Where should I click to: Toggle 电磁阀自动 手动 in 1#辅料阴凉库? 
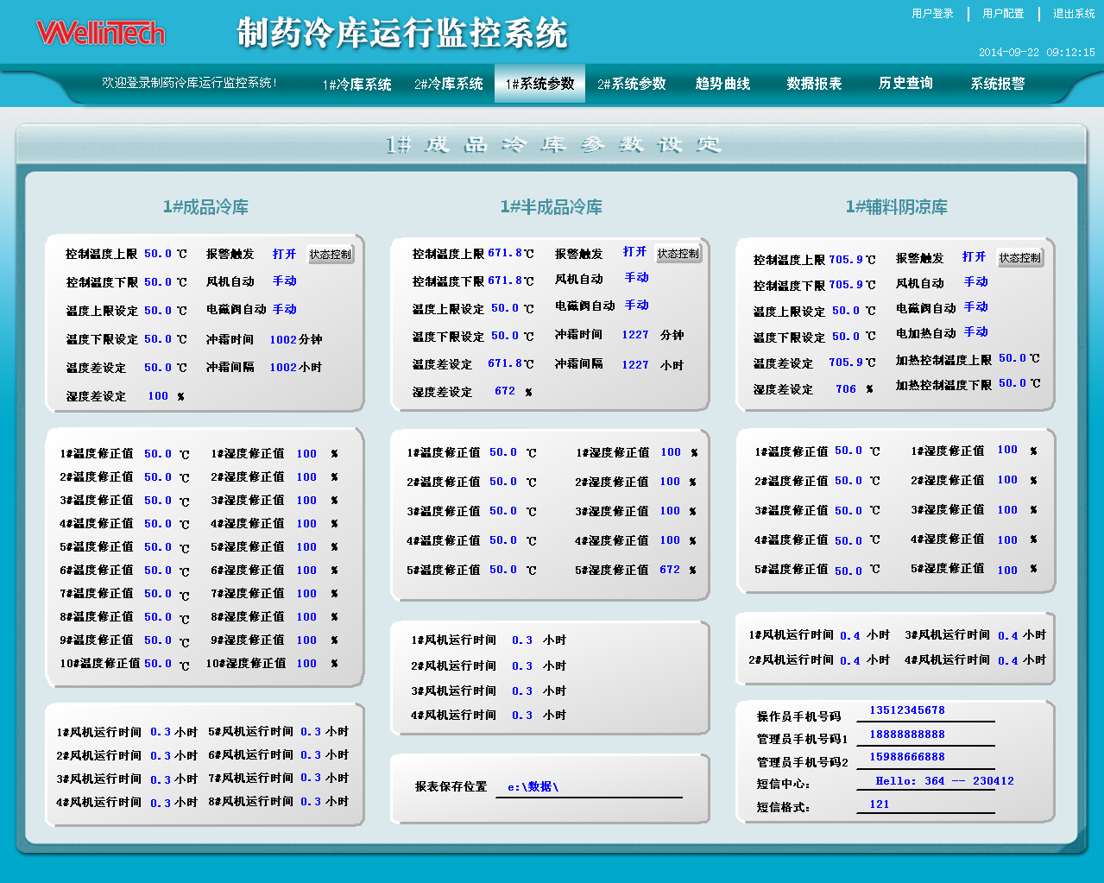(975, 307)
